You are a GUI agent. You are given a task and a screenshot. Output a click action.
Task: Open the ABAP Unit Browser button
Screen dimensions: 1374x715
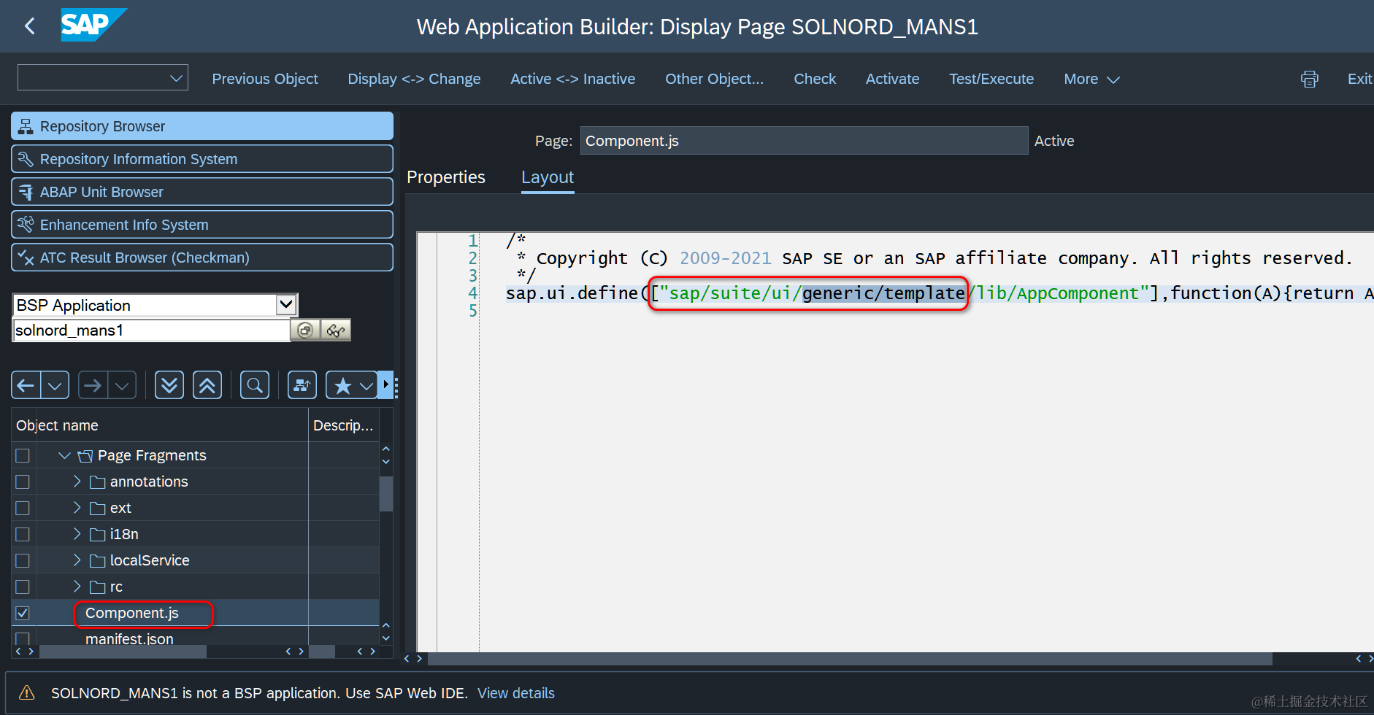point(202,192)
